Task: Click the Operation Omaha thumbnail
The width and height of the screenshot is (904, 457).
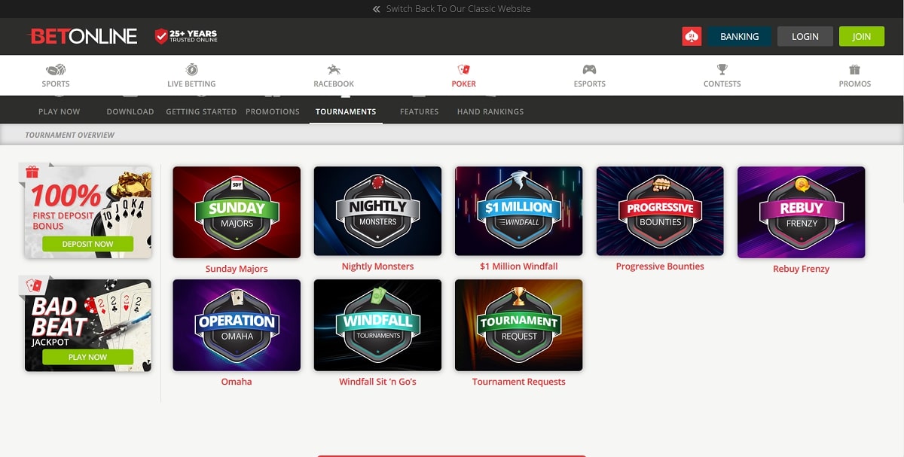Action: pos(237,325)
